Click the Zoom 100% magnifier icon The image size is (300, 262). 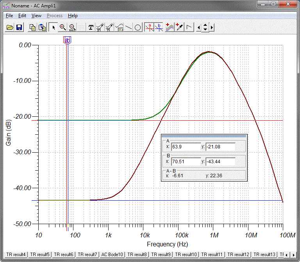point(71,27)
